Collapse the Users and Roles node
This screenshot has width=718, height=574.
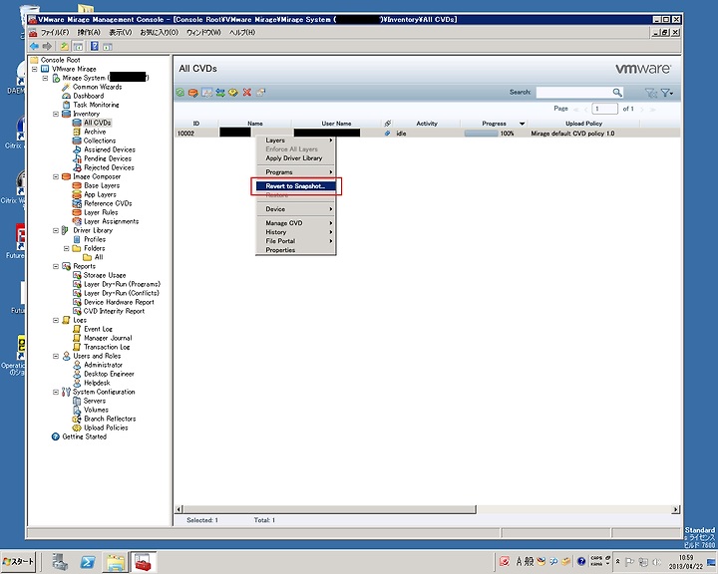pos(56,356)
